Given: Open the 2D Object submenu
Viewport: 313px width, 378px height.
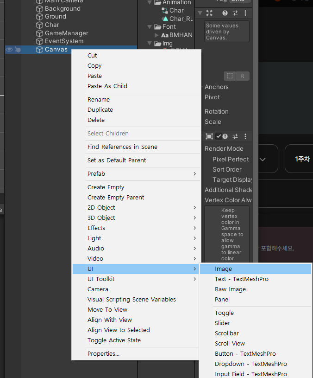Looking at the screenshot, I should (x=142, y=208).
